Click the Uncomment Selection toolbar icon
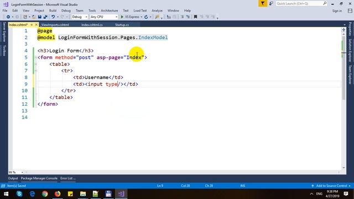 (x=188, y=17)
